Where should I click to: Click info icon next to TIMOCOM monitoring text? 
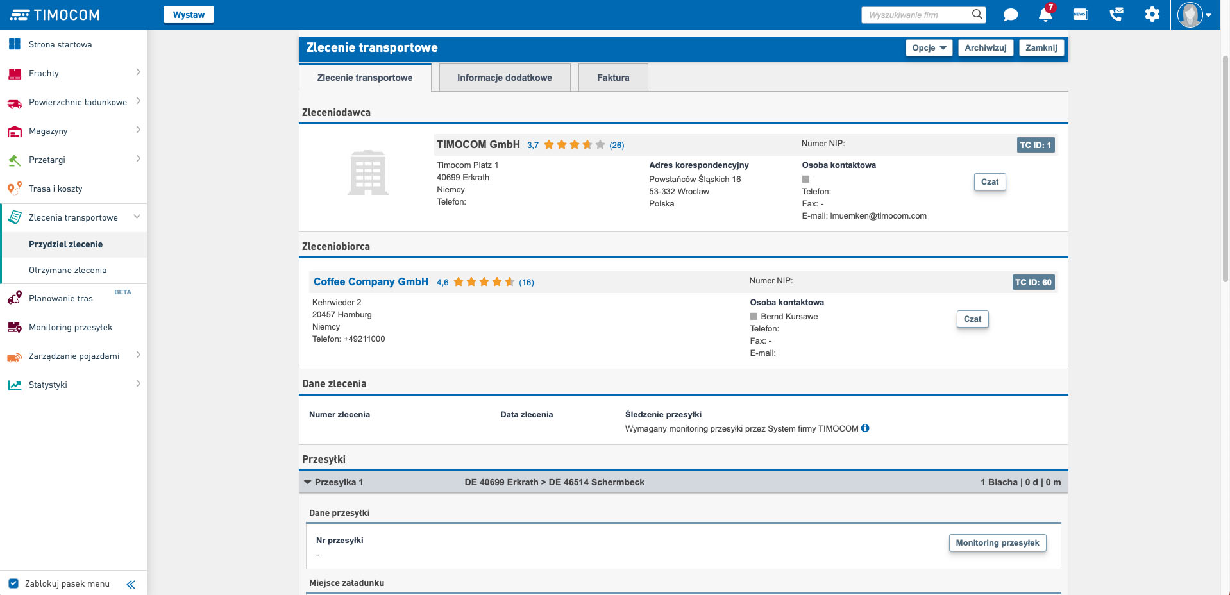pos(865,428)
